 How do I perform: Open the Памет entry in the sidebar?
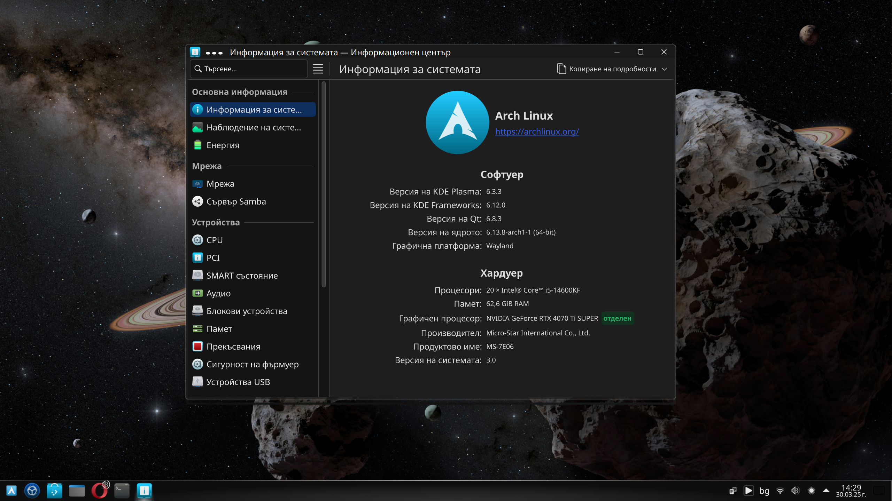pyautogui.click(x=253, y=329)
